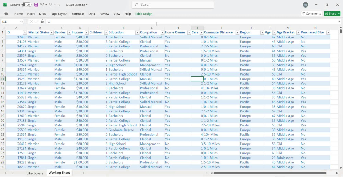This screenshot has height=177, width=343.
Task: Click the Excel app icon in title bar
Action: (x=4, y=5)
